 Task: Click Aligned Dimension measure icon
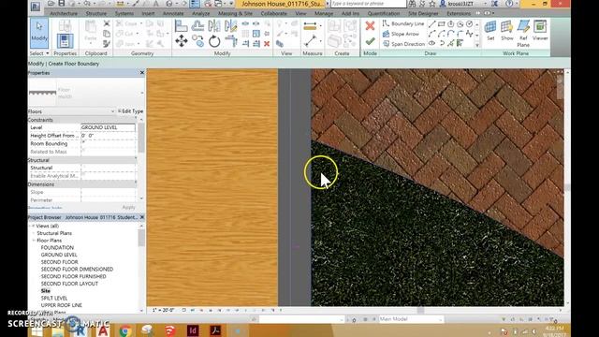click(310, 26)
